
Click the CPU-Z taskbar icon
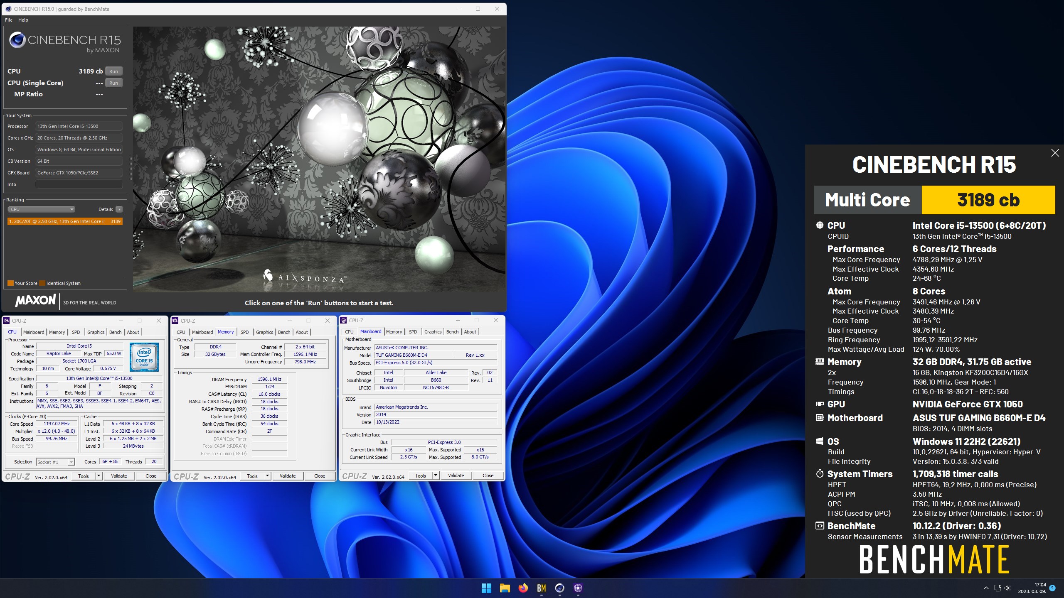(x=578, y=588)
